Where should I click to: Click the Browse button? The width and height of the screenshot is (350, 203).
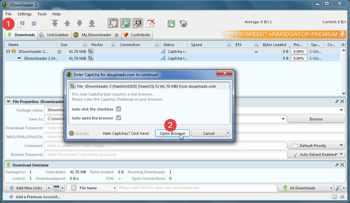316,119
